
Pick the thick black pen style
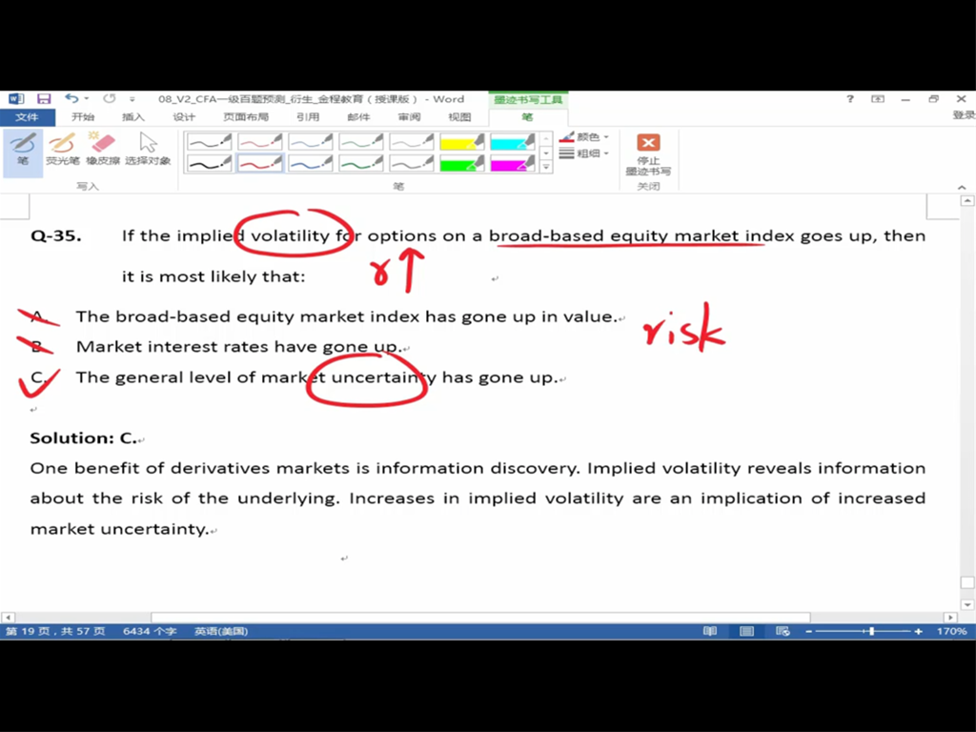(x=210, y=163)
